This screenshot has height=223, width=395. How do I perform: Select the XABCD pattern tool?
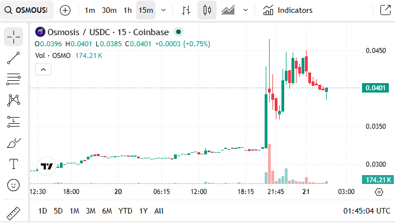pos(13,100)
